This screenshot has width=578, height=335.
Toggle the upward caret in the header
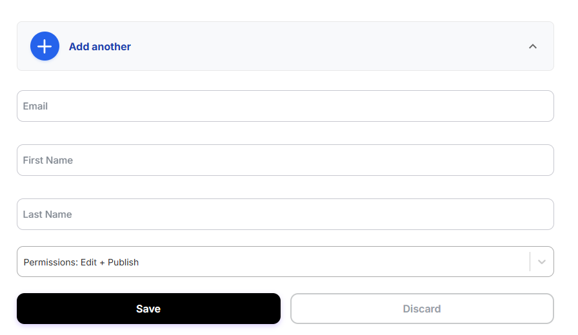[x=533, y=46]
